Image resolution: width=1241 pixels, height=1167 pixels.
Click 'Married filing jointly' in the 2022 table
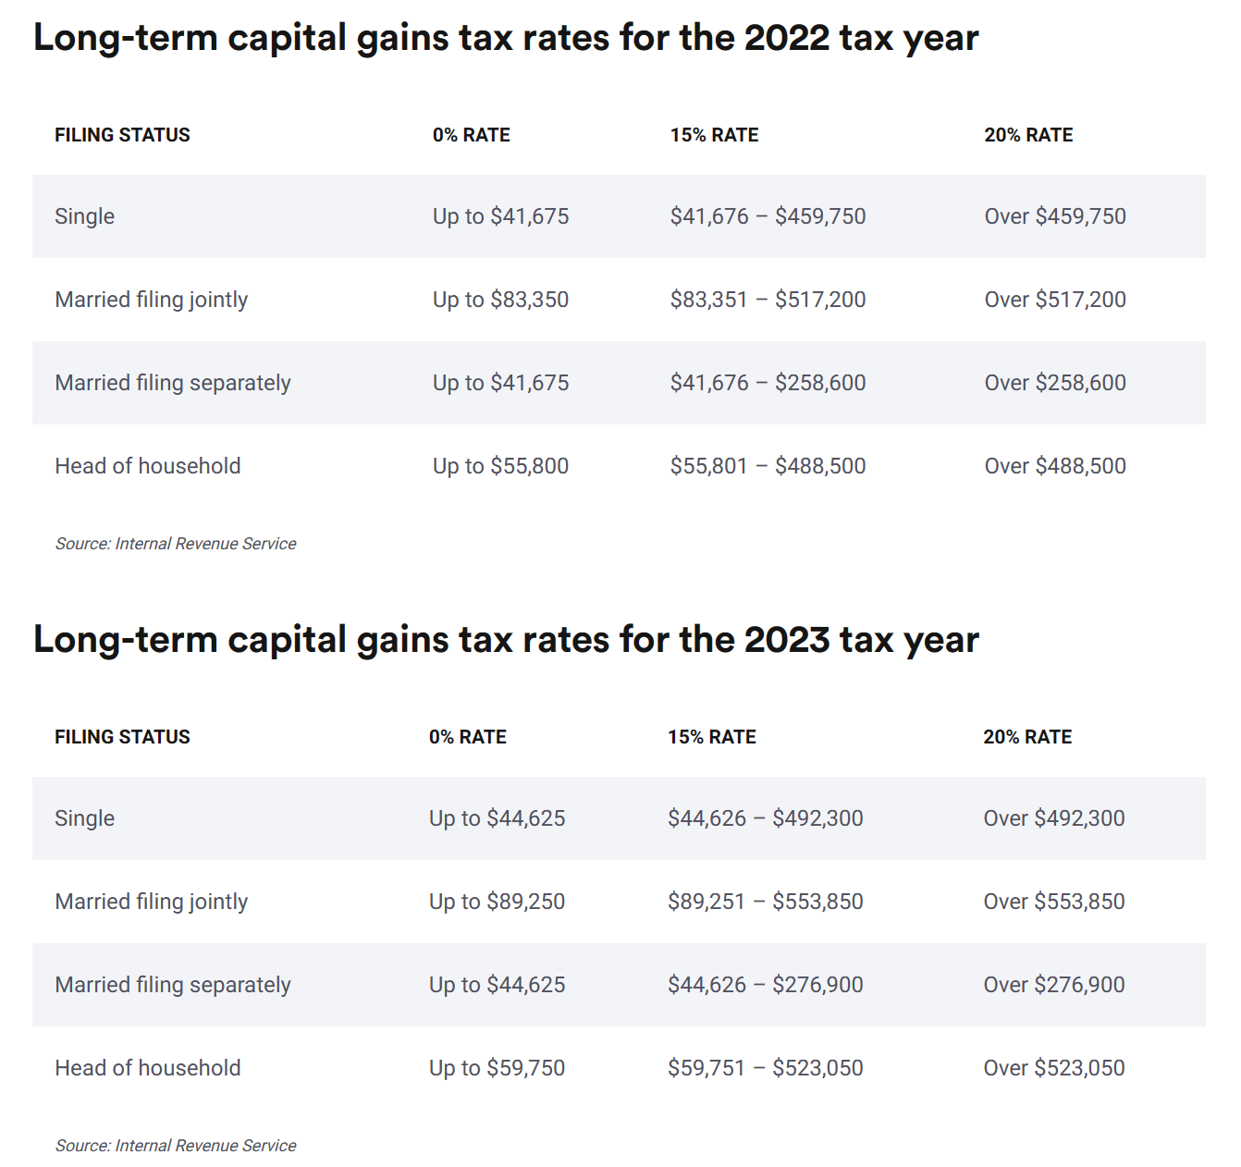pyautogui.click(x=152, y=300)
